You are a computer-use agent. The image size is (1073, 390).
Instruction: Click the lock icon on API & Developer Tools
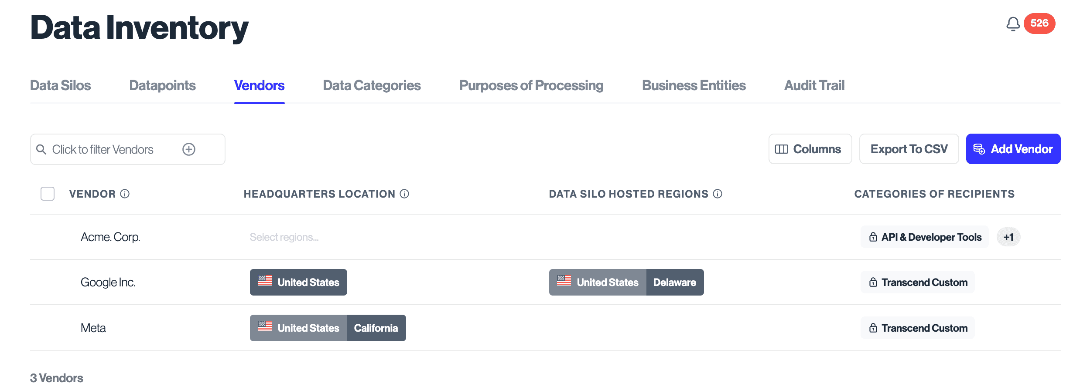(x=873, y=237)
